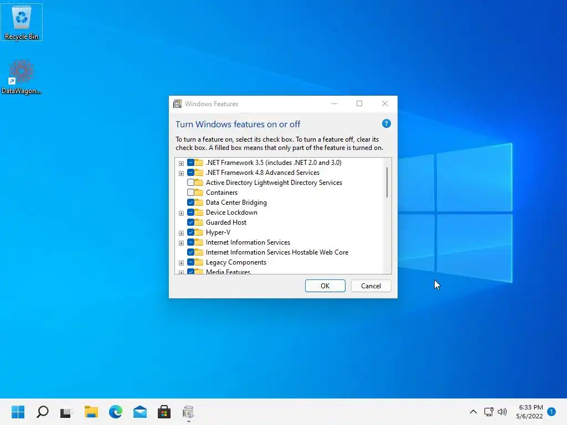The image size is (567, 425).
Task: Select the Legacy Components label
Action: 236,262
